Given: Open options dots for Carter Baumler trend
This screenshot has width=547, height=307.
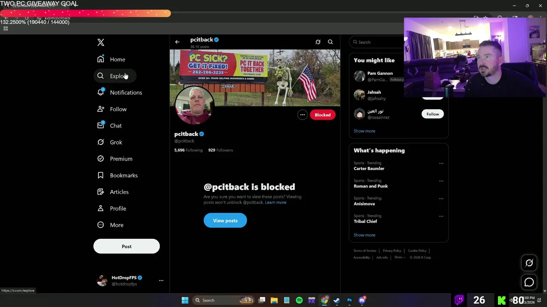Looking at the screenshot, I should [x=441, y=163].
